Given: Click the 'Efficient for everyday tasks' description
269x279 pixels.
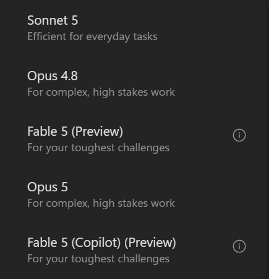Looking at the screenshot, I should [92, 37].
